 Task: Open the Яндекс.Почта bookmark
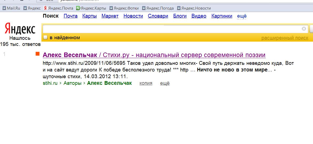coord(58,8)
